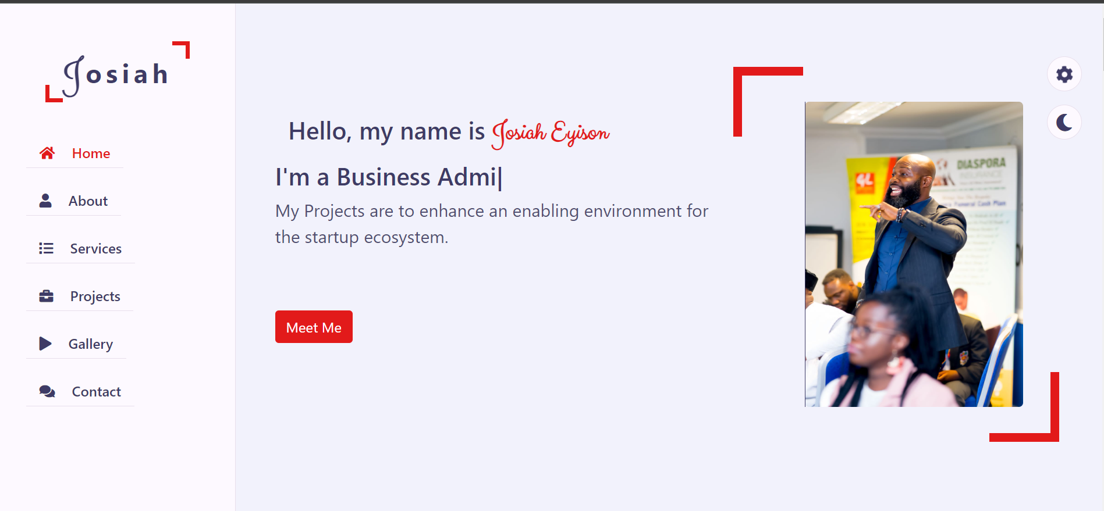The height and width of the screenshot is (511, 1104).
Task: Open the Contact page link
Action: [80, 392]
